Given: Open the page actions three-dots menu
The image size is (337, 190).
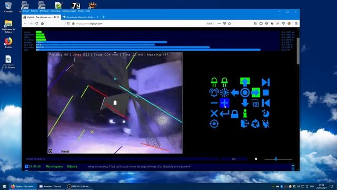Looking at the screenshot, I should pos(219,23).
